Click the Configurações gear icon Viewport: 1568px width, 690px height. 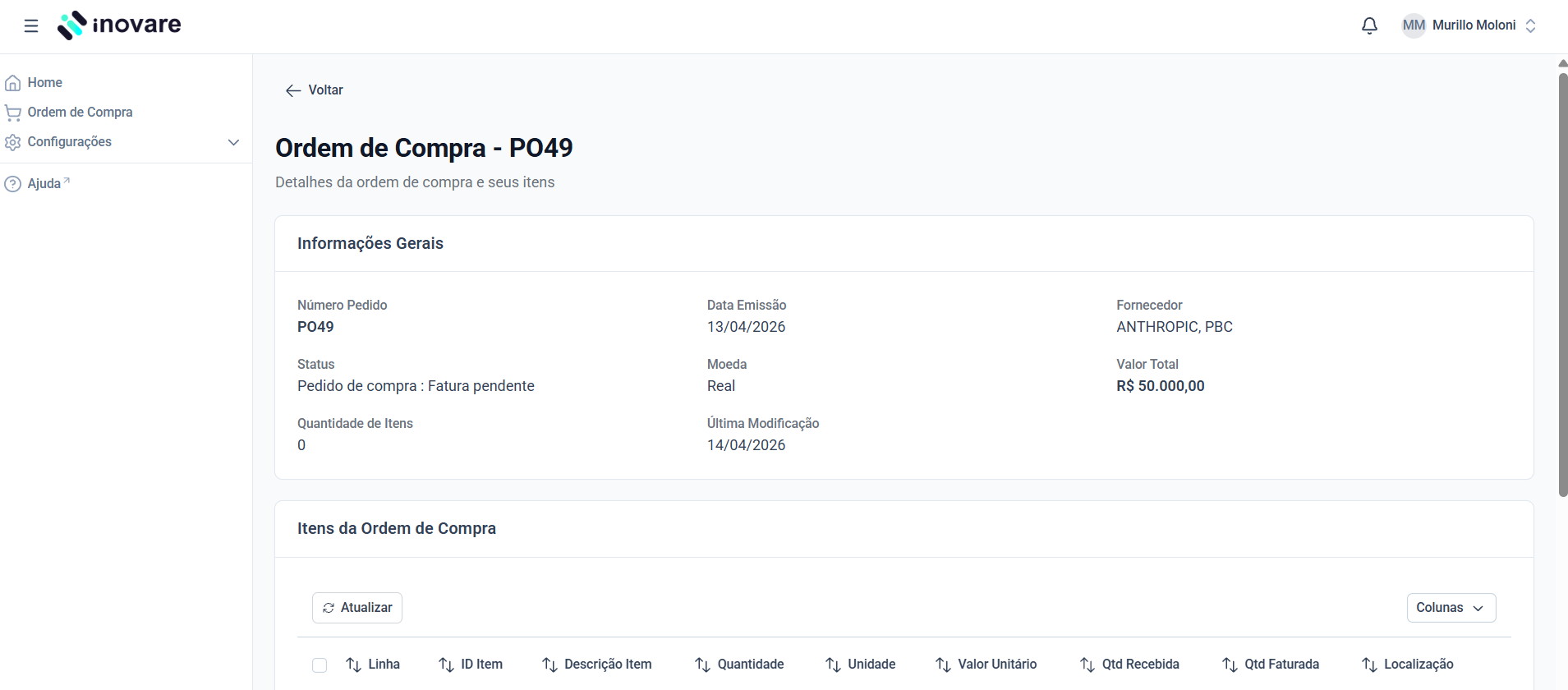[13, 142]
